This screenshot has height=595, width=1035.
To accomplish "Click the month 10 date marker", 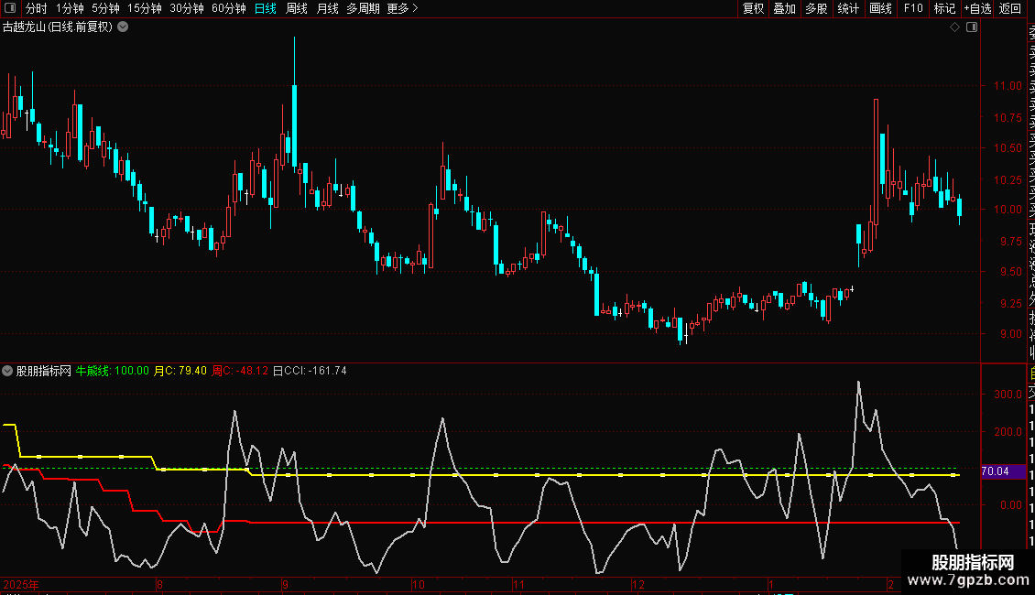I will point(419,584).
